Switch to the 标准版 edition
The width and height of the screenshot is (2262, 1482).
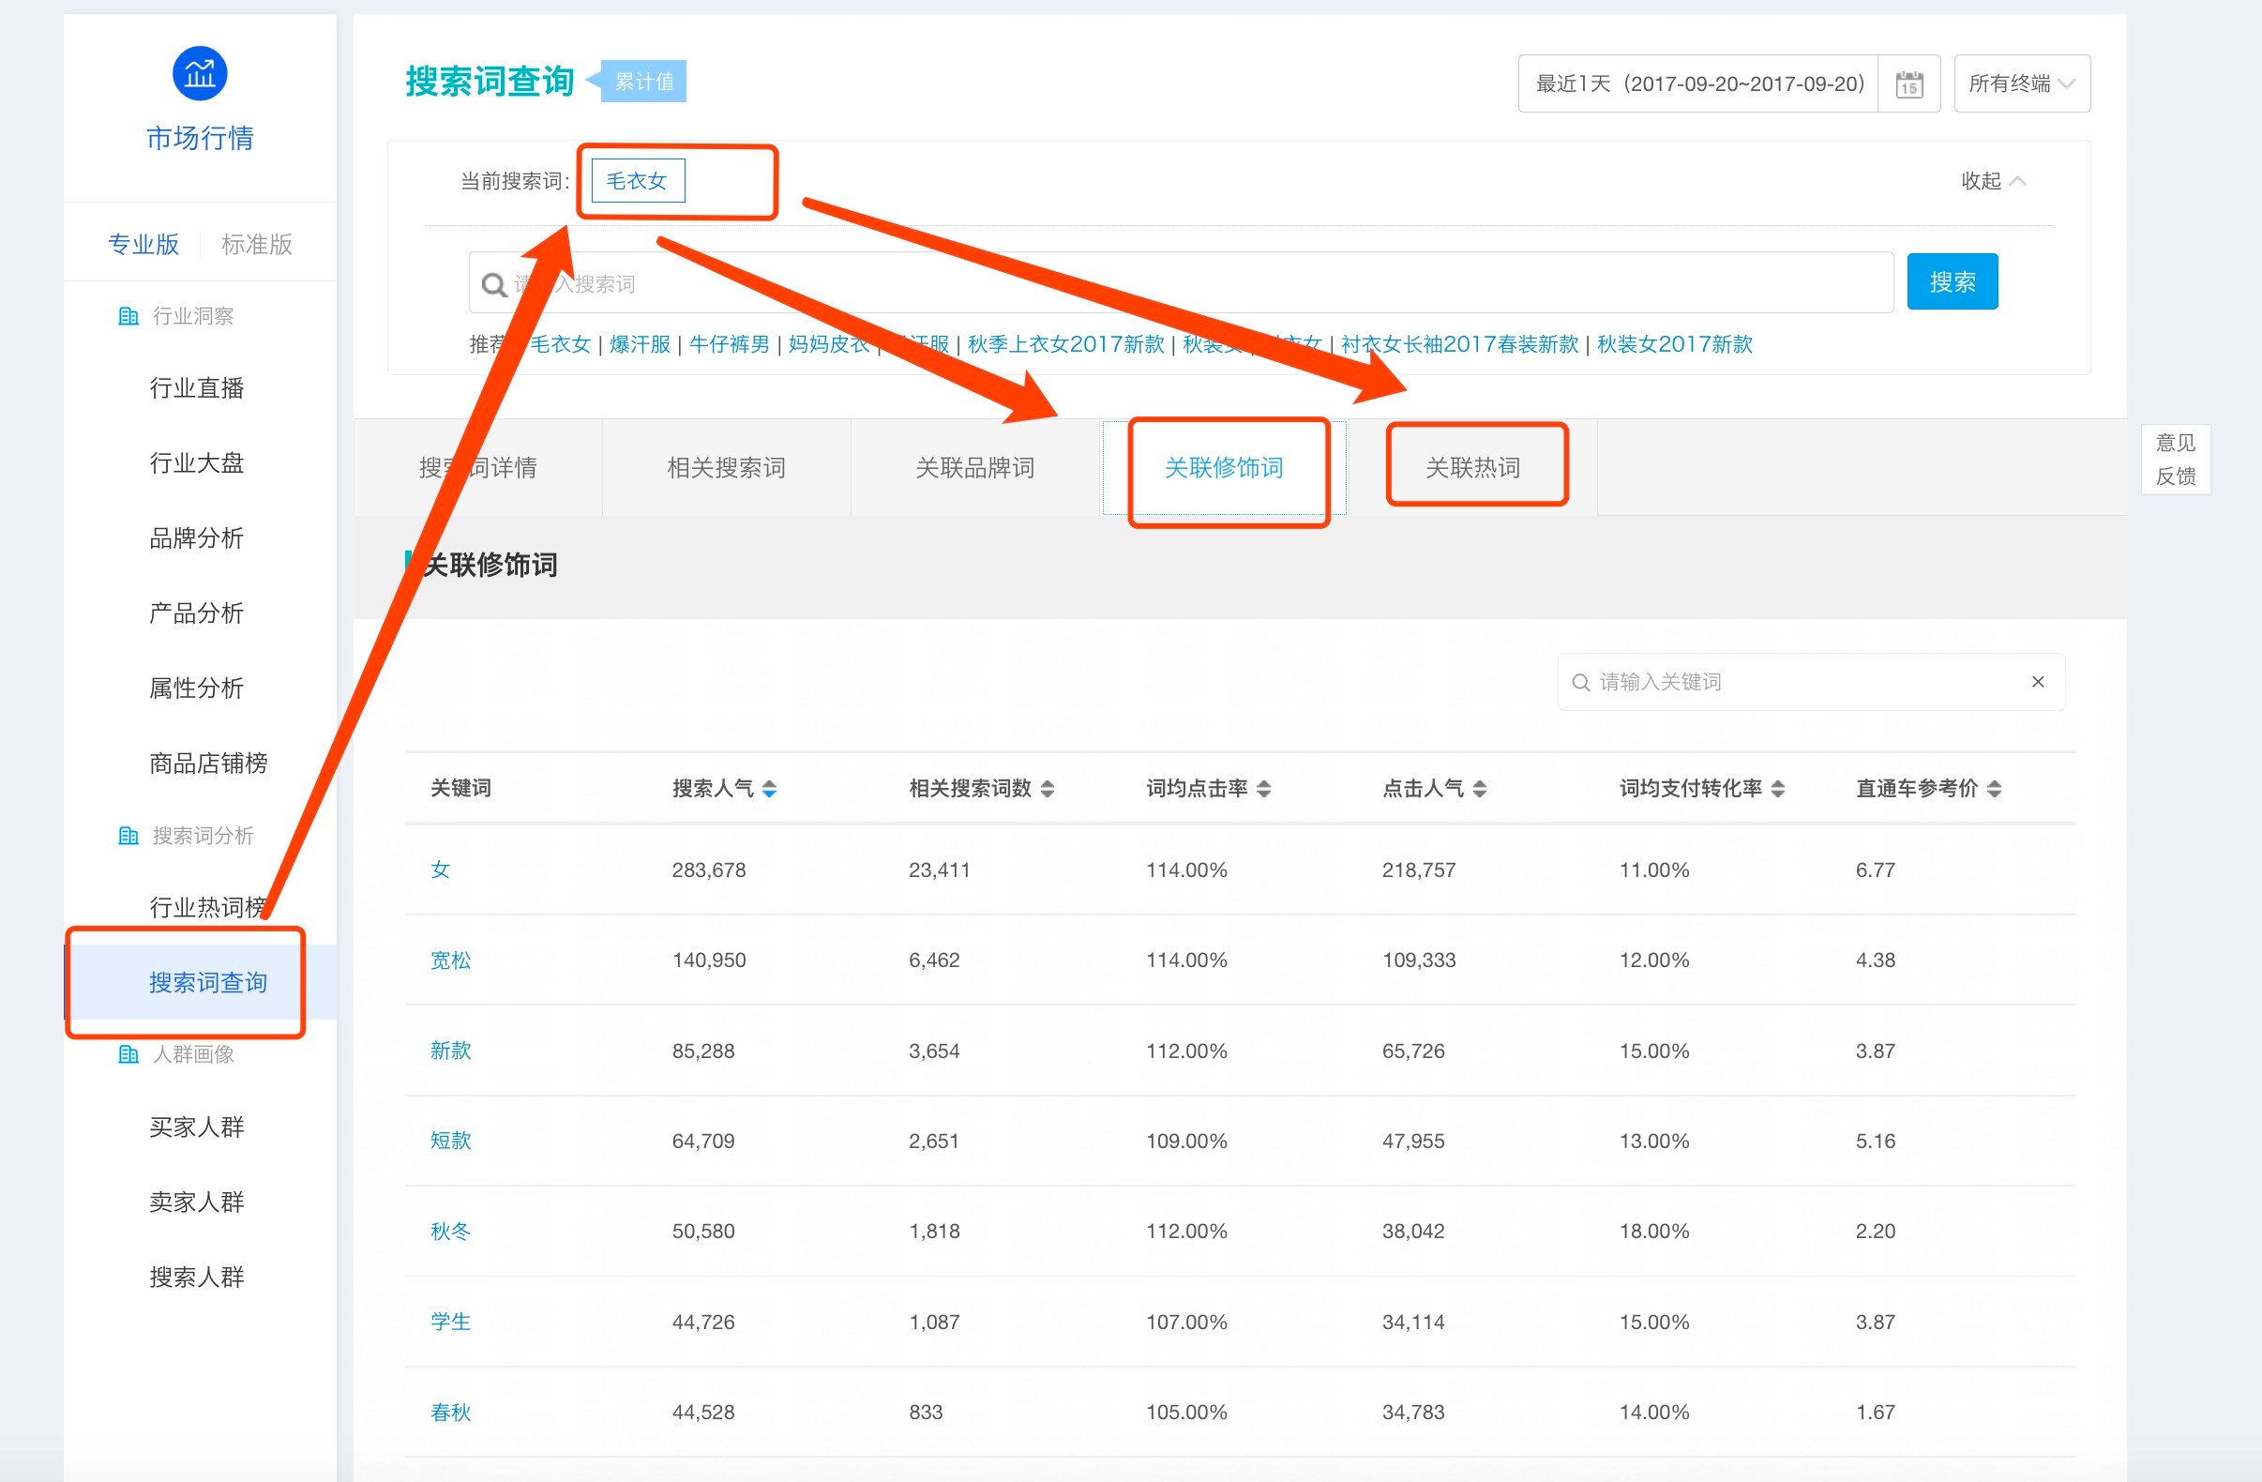257,244
